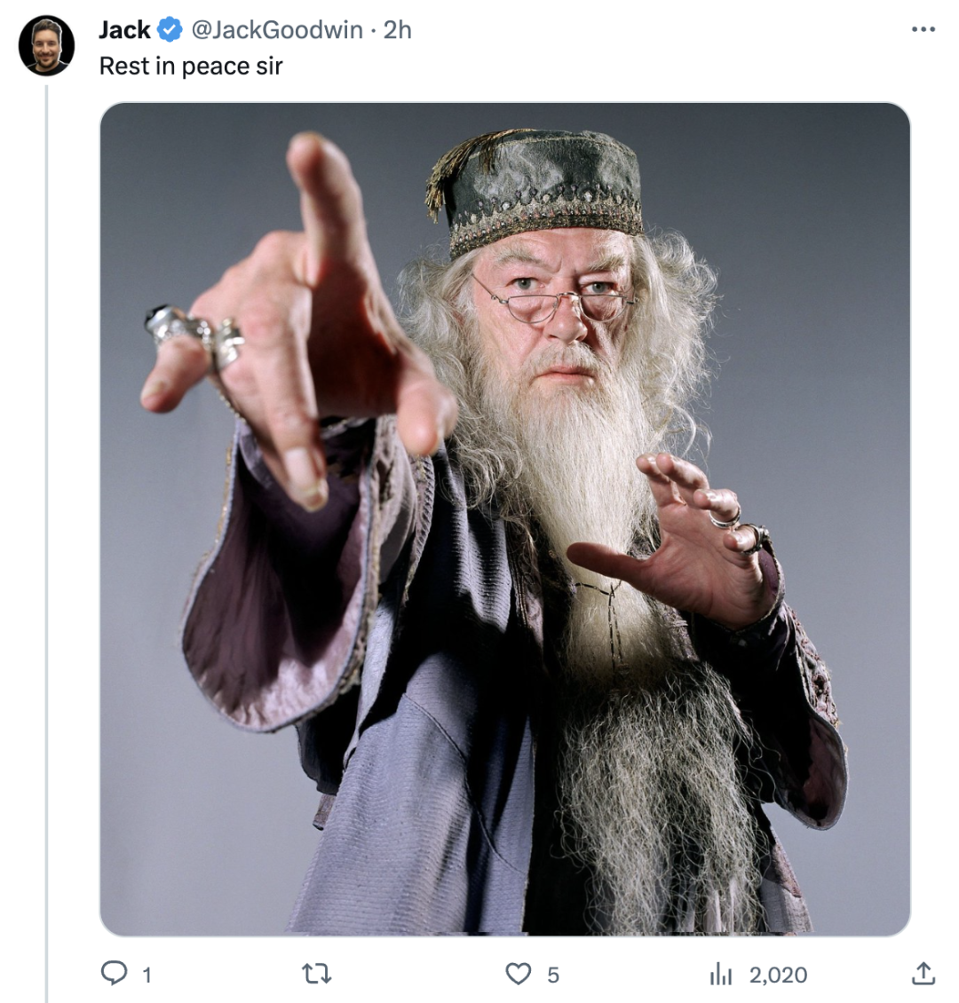The image size is (959, 1003).
Task: Open the tweet permalink via the 2h timestamp
Action: [x=397, y=30]
